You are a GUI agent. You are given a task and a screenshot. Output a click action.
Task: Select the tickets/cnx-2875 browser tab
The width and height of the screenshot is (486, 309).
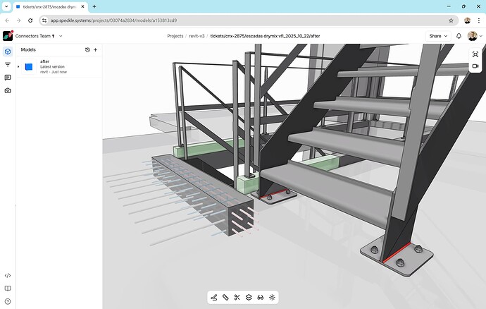pos(50,6)
